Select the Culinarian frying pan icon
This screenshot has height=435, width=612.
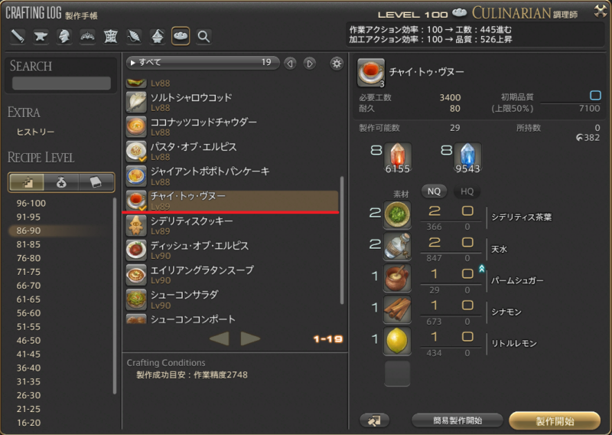point(181,36)
